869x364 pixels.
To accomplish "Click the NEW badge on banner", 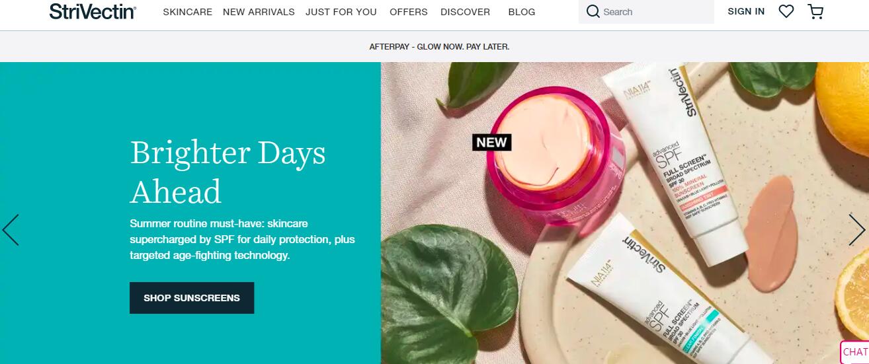I will click(x=492, y=142).
